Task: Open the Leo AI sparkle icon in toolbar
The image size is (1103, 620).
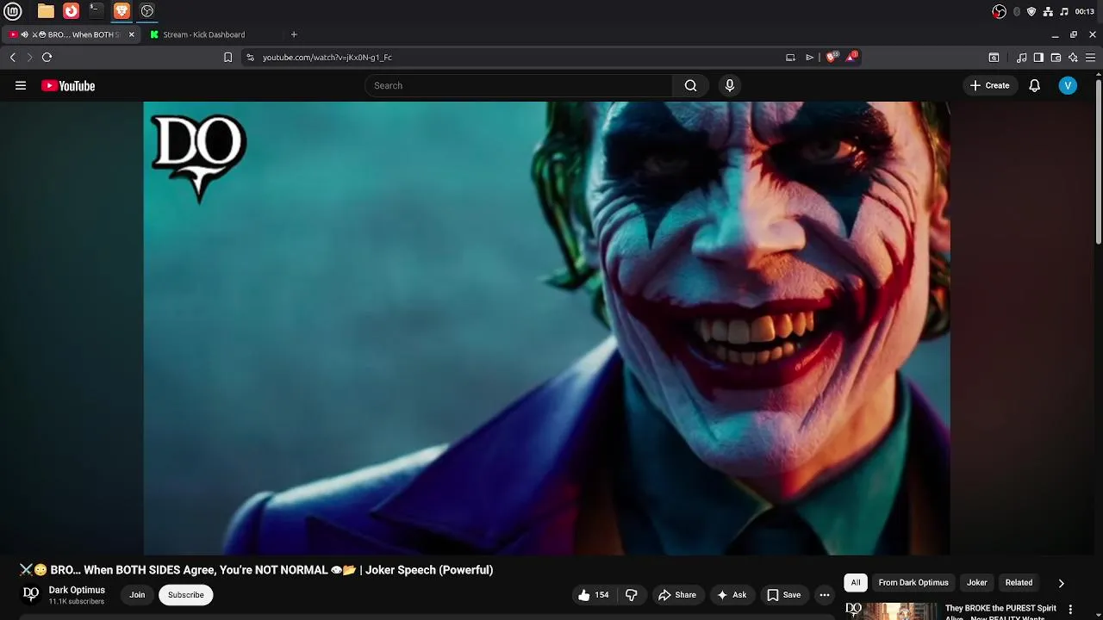Action: (1073, 57)
